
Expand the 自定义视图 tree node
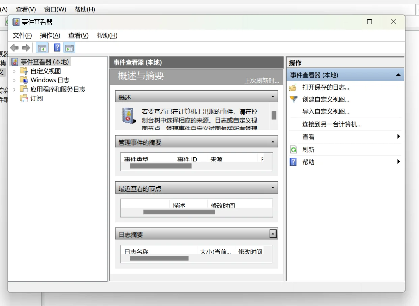click(14, 71)
